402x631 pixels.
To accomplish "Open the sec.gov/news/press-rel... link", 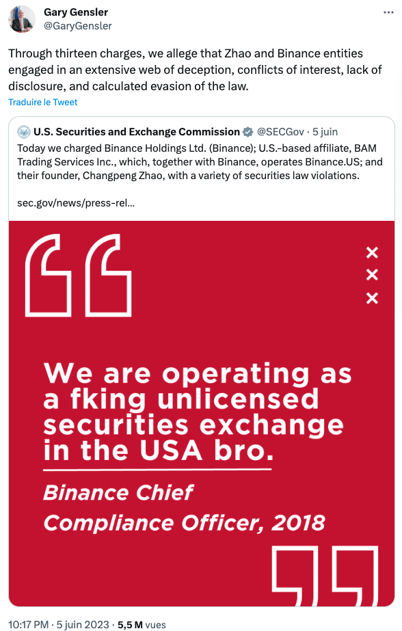I will (76, 203).
